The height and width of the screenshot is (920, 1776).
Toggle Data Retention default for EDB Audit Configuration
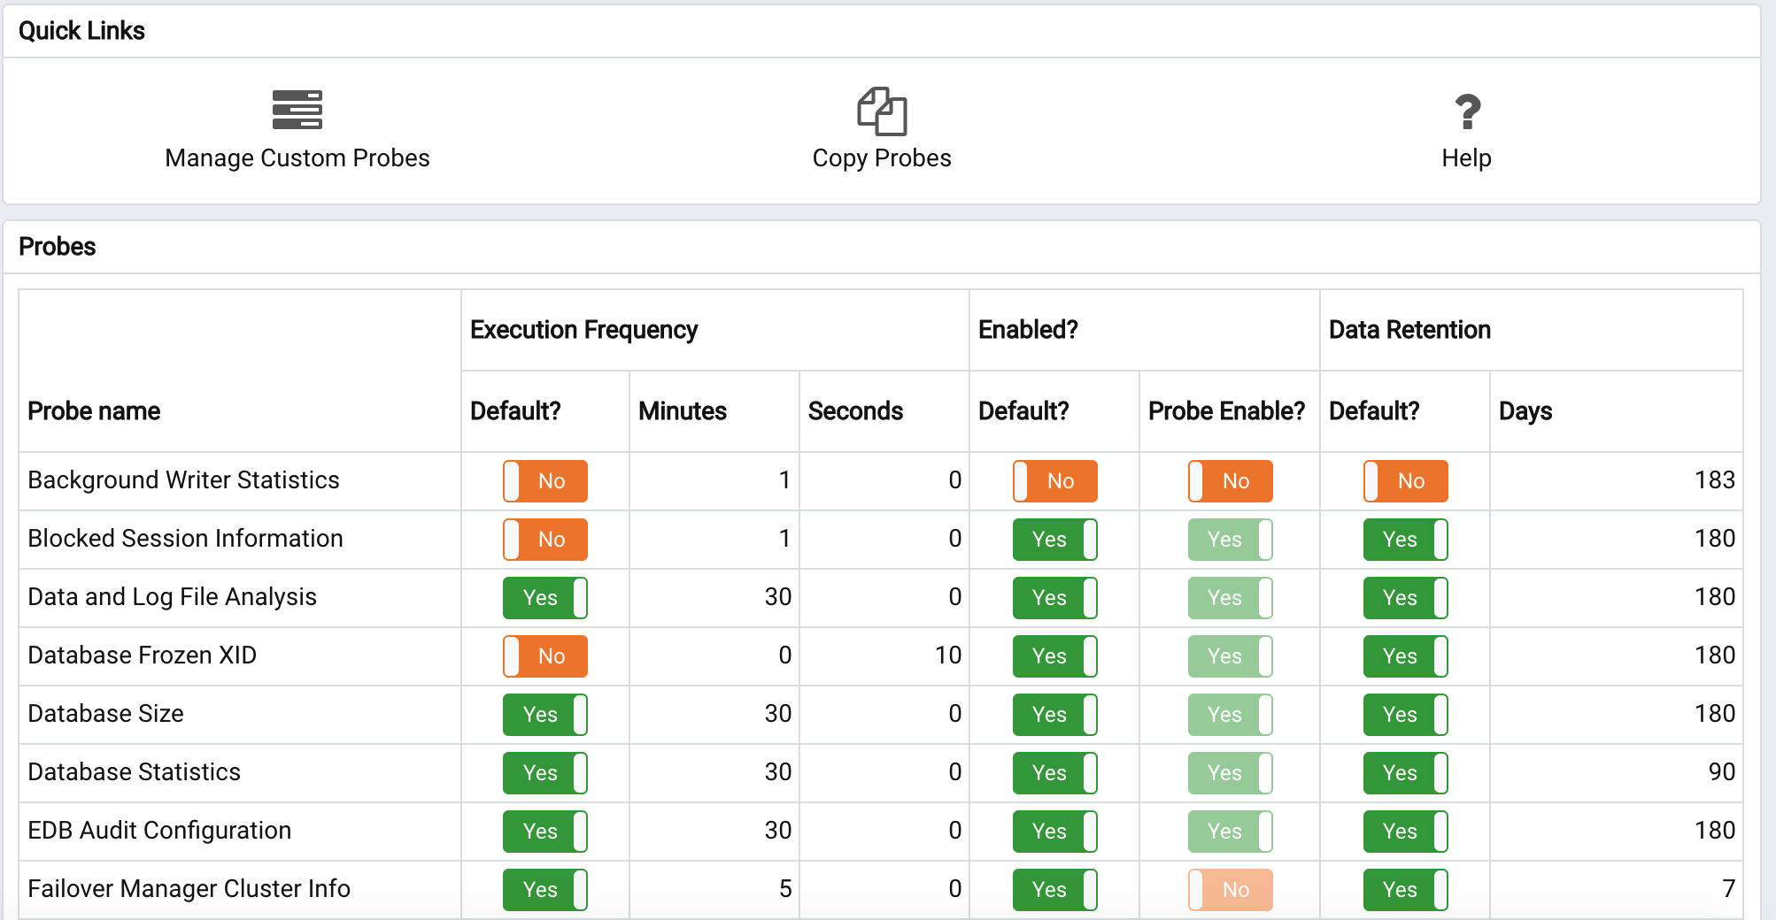(1406, 832)
